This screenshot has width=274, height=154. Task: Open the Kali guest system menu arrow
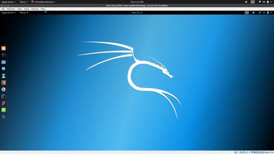(271, 12)
